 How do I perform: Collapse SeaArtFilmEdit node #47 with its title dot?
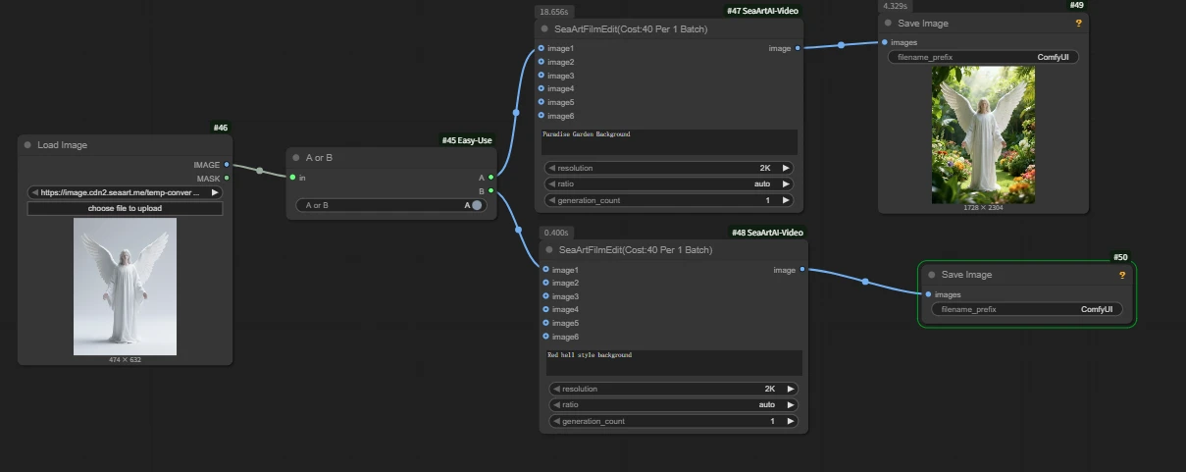coord(544,29)
